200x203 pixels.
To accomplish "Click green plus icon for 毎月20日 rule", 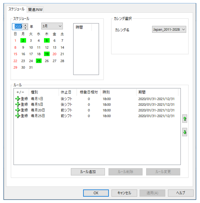I will coord(18,110).
